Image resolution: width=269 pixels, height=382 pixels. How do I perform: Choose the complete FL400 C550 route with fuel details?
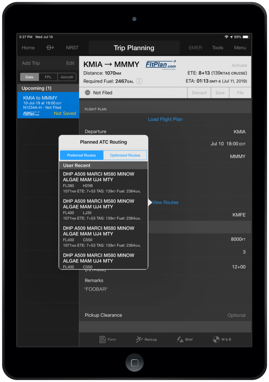(x=103, y=237)
